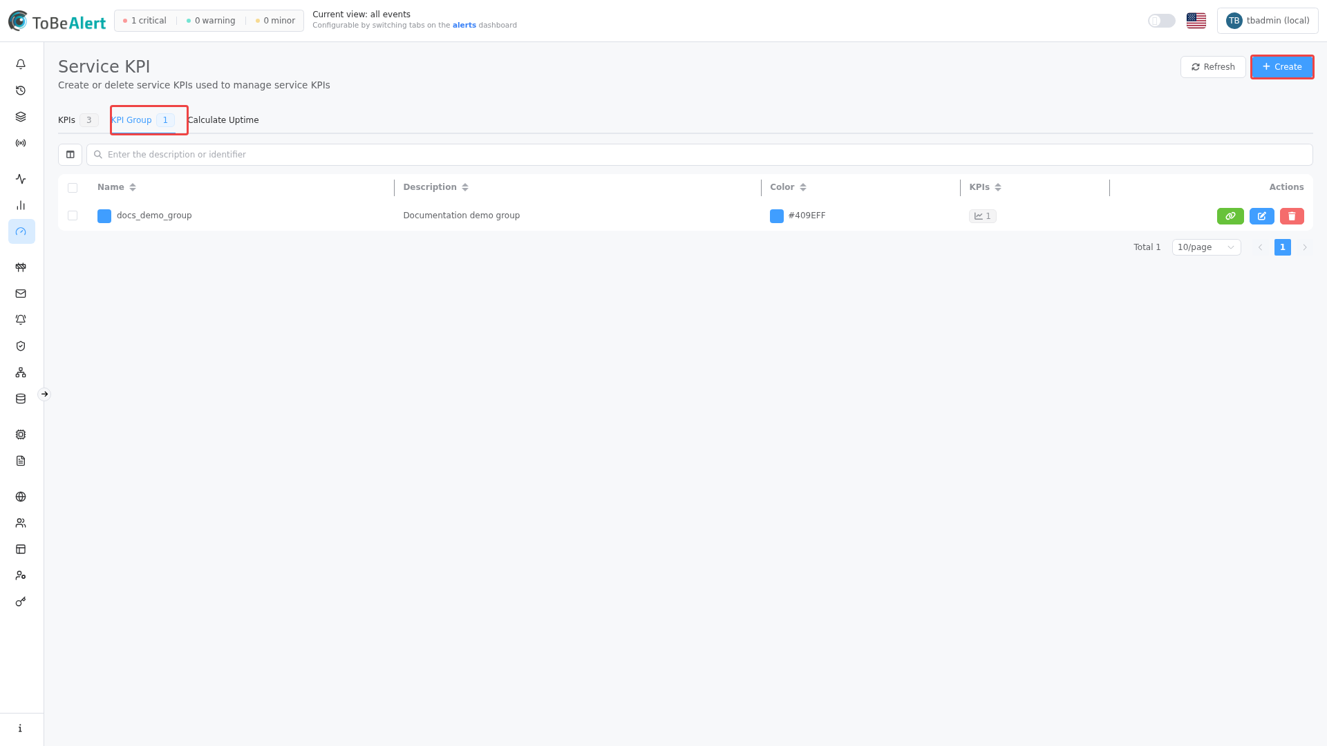Check the select-all checkbox in table header
Screen dimensions: 1327x746
pyautogui.click(x=73, y=188)
